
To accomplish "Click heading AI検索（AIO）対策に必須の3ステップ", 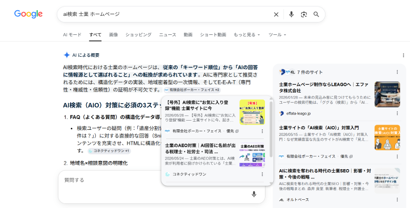I will [x=112, y=105].
